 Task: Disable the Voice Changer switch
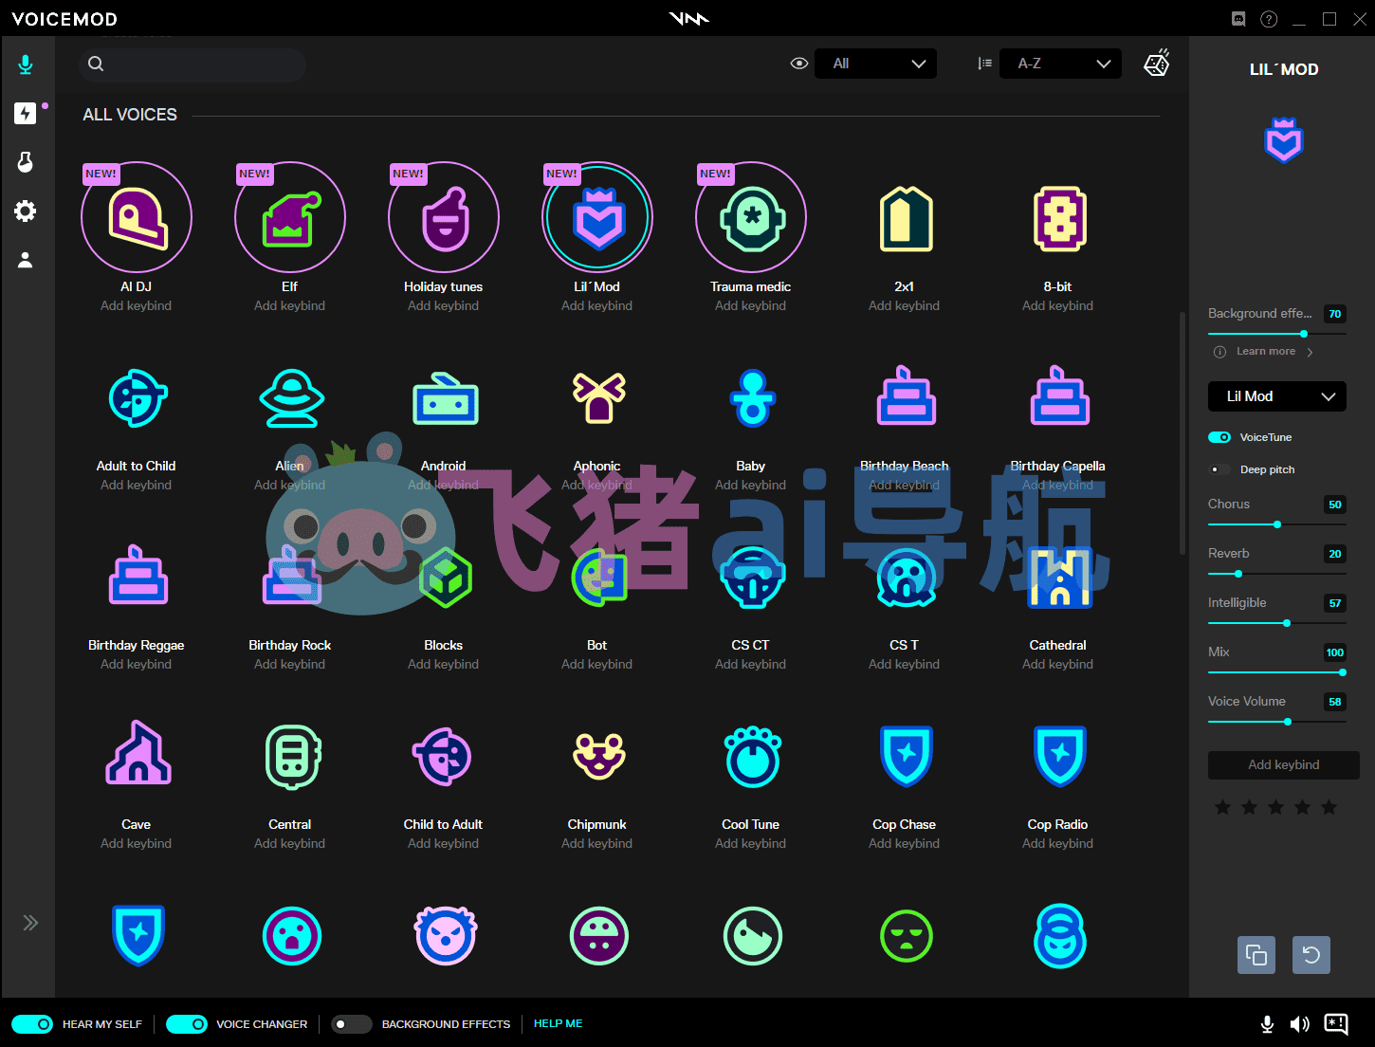point(187,1024)
